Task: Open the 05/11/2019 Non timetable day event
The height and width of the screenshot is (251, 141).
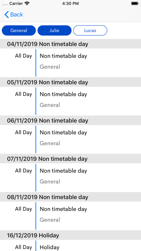Action: [x=70, y=101]
